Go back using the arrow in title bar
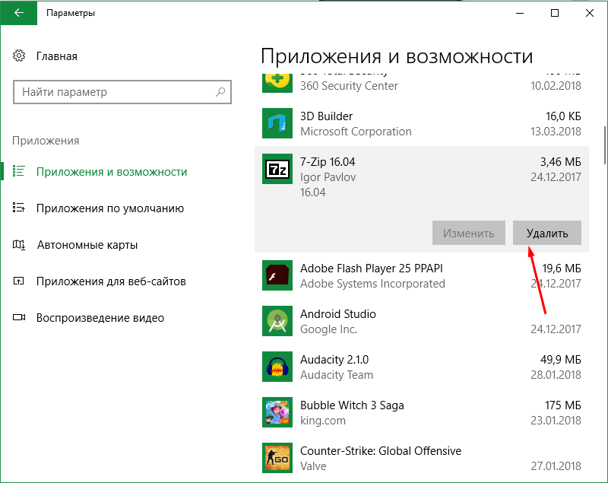The height and width of the screenshot is (483, 608). point(18,13)
